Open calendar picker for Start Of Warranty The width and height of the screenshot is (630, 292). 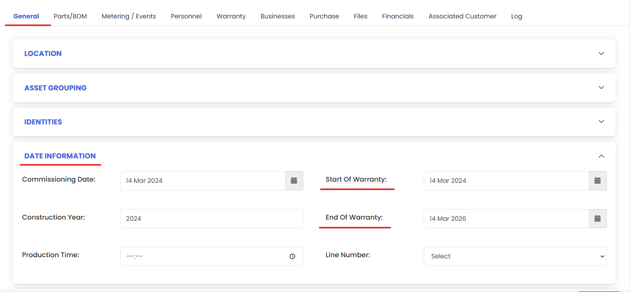click(598, 181)
